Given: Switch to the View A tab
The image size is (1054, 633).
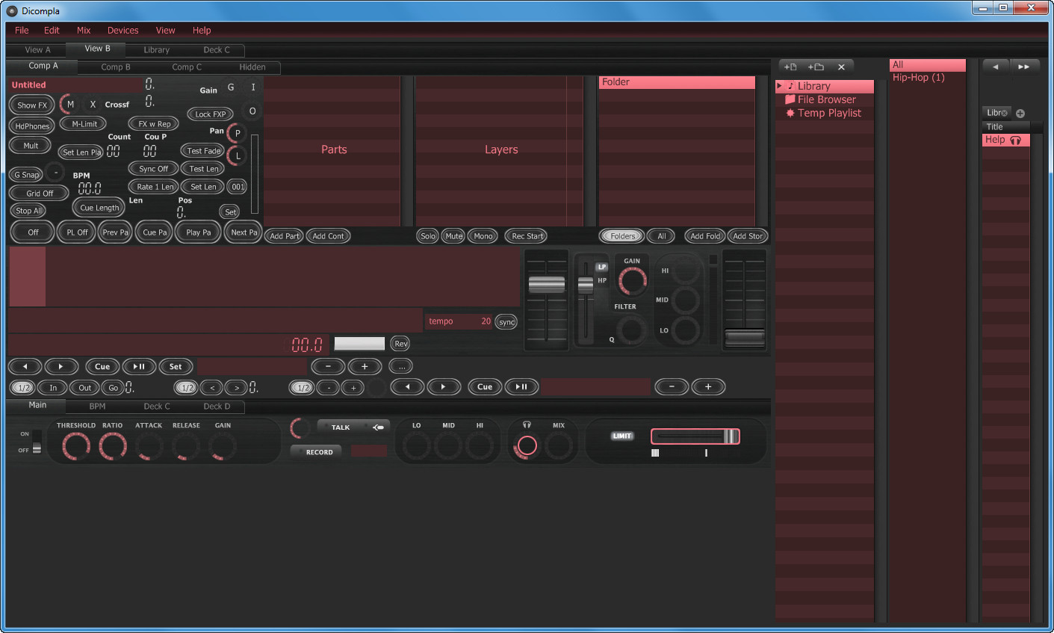Looking at the screenshot, I should (37, 50).
